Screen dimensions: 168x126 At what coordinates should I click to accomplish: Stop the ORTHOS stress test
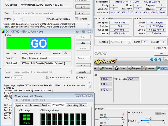coord(83,43)
